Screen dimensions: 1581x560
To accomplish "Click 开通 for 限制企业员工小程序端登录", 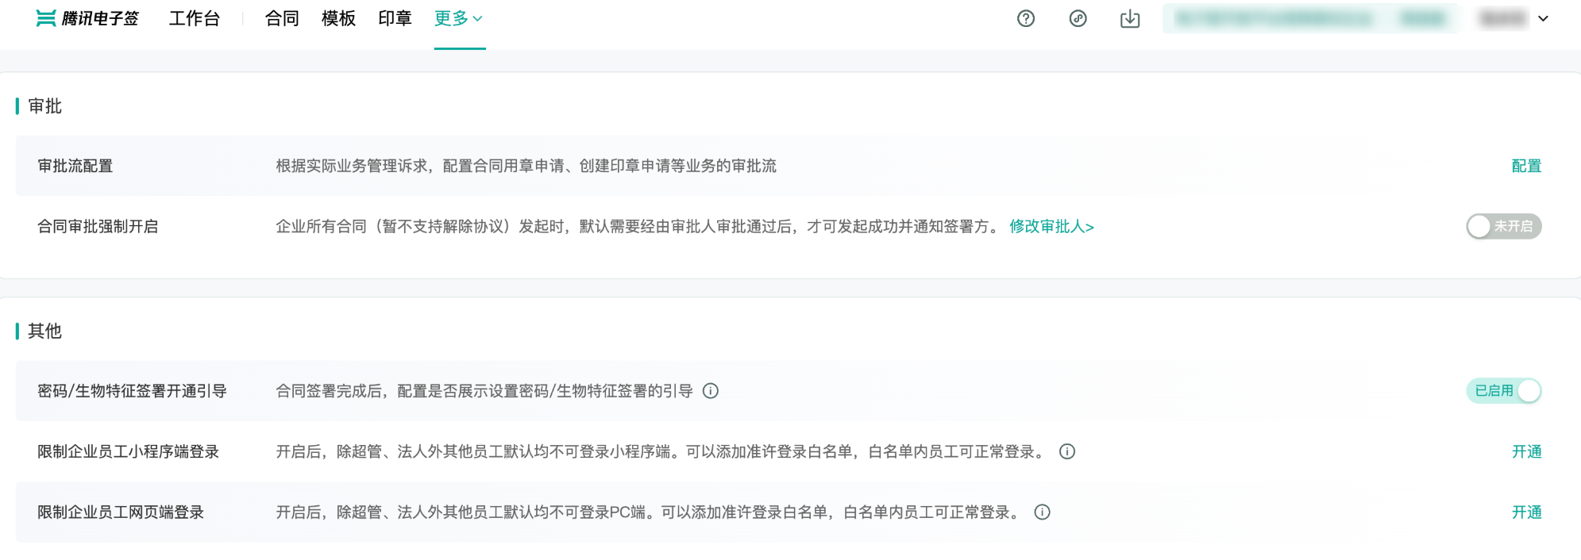I will [1526, 451].
